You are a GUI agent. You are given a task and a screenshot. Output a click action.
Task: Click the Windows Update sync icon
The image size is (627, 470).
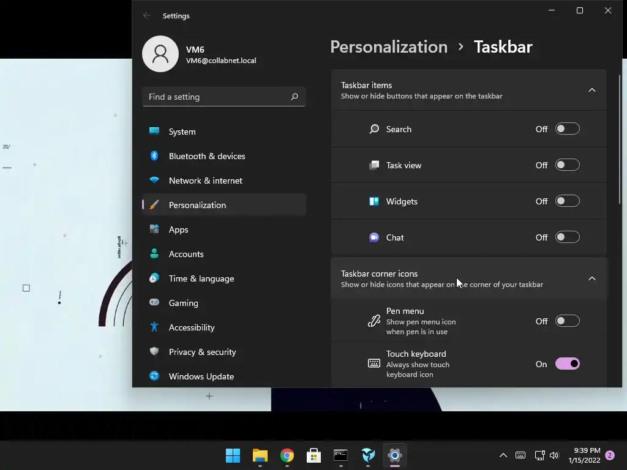(154, 376)
